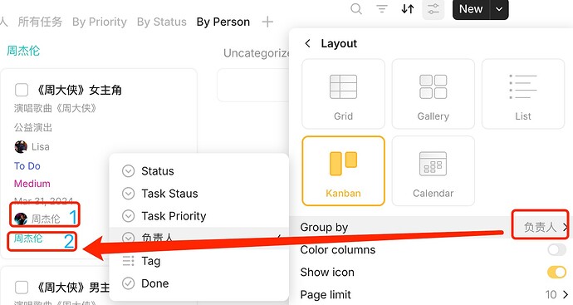Toggle the view settings sliders icon
This screenshot has height=305, width=573.
433,9
